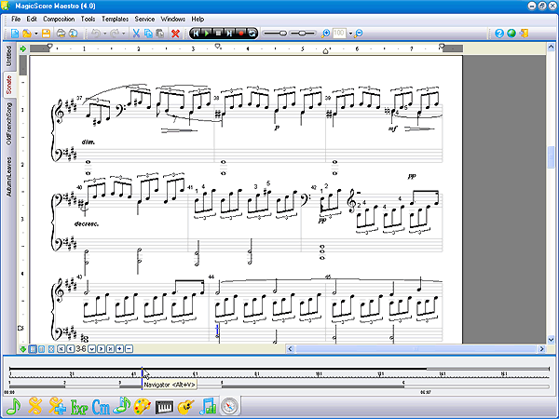
Task: Open print preview icon
Action: point(73,34)
